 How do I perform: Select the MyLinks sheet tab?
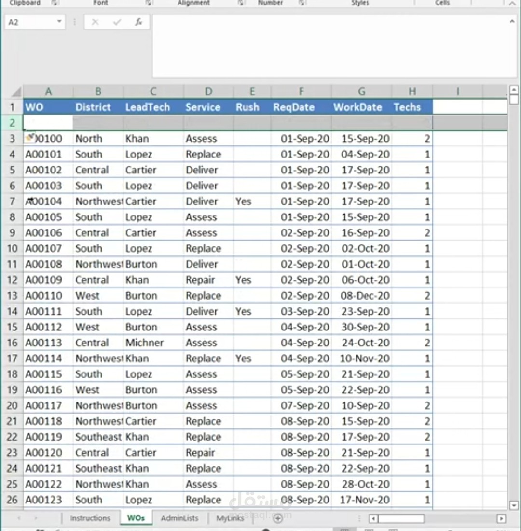(x=230, y=518)
